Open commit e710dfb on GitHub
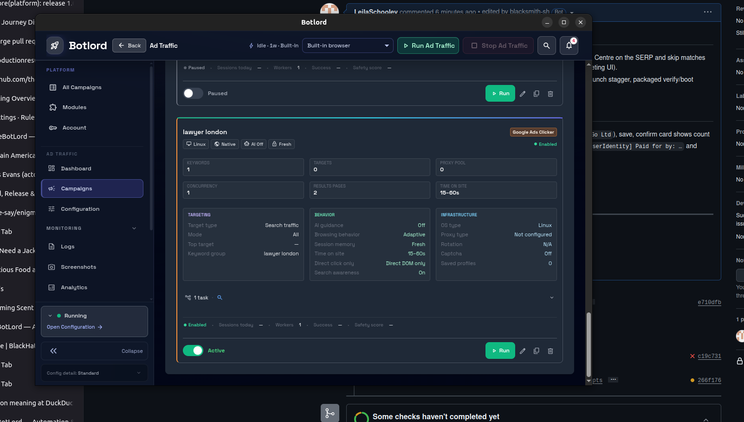Viewport: 744px width, 422px height. pos(709,302)
